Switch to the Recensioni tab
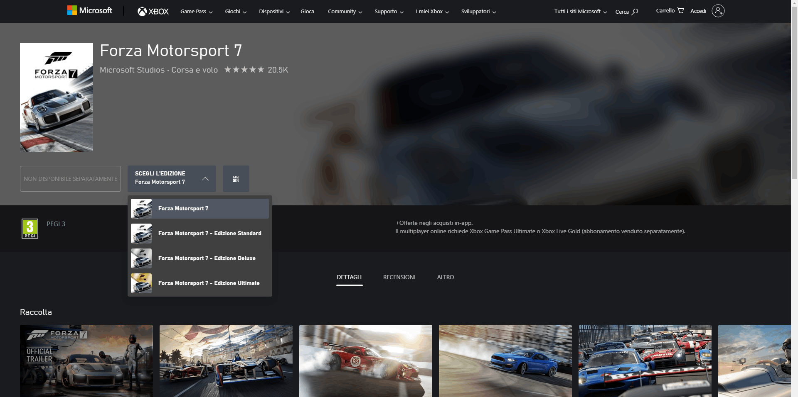This screenshot has height=397, width=798. click(399, 277)
